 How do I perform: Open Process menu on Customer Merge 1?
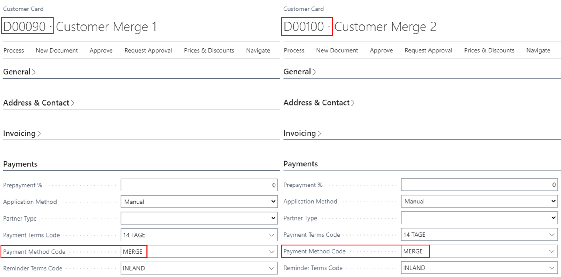point(14,50)
